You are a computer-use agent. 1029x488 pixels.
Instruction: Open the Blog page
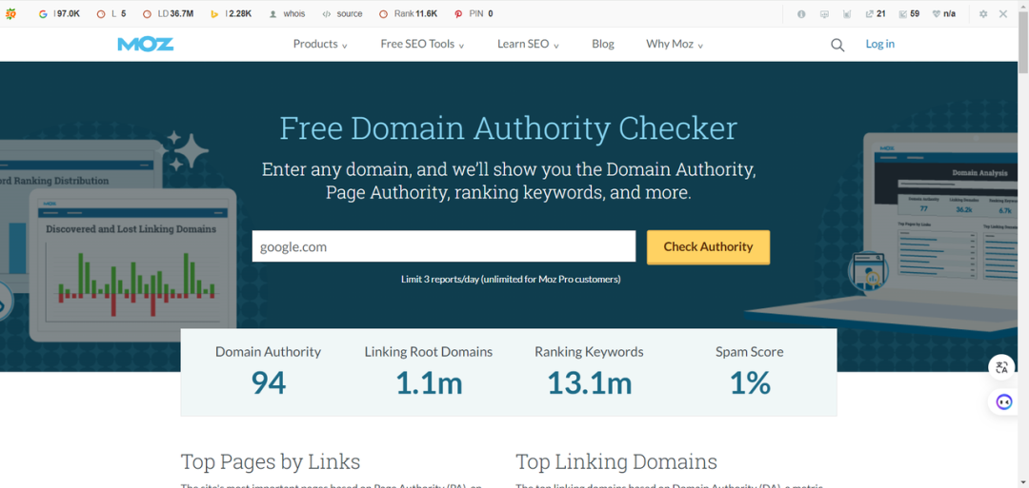[603, 44]
